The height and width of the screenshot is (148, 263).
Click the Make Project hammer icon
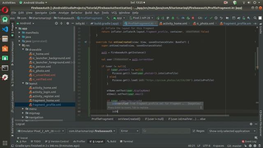[x=108, y=18]
